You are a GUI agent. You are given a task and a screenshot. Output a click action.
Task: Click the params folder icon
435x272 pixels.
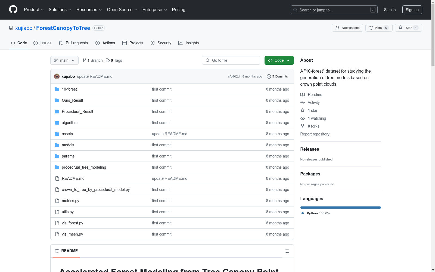[57, 156]
